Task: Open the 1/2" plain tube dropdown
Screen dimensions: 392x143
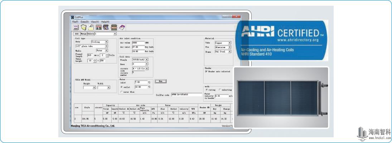Action: [x=92, y=46]
